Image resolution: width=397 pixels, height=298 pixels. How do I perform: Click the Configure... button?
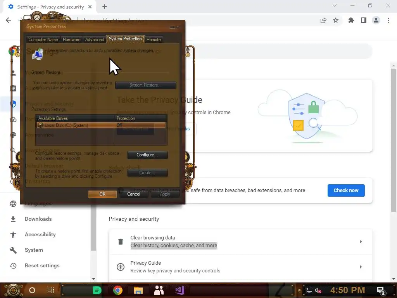pos(147,155)
